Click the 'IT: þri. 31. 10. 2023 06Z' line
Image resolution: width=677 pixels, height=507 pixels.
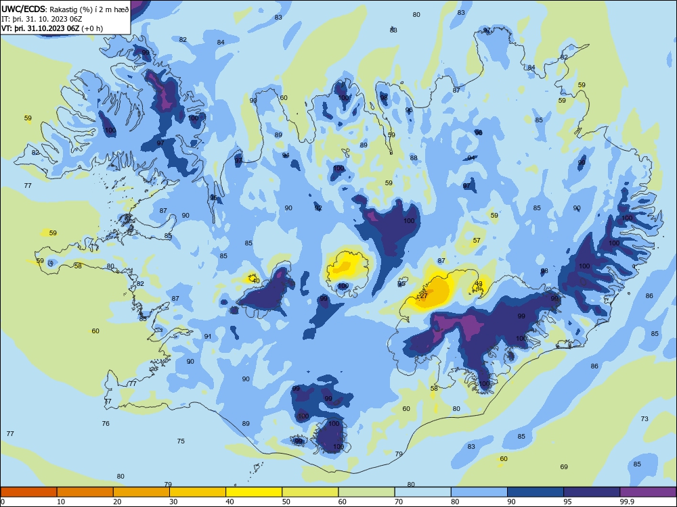42,19
